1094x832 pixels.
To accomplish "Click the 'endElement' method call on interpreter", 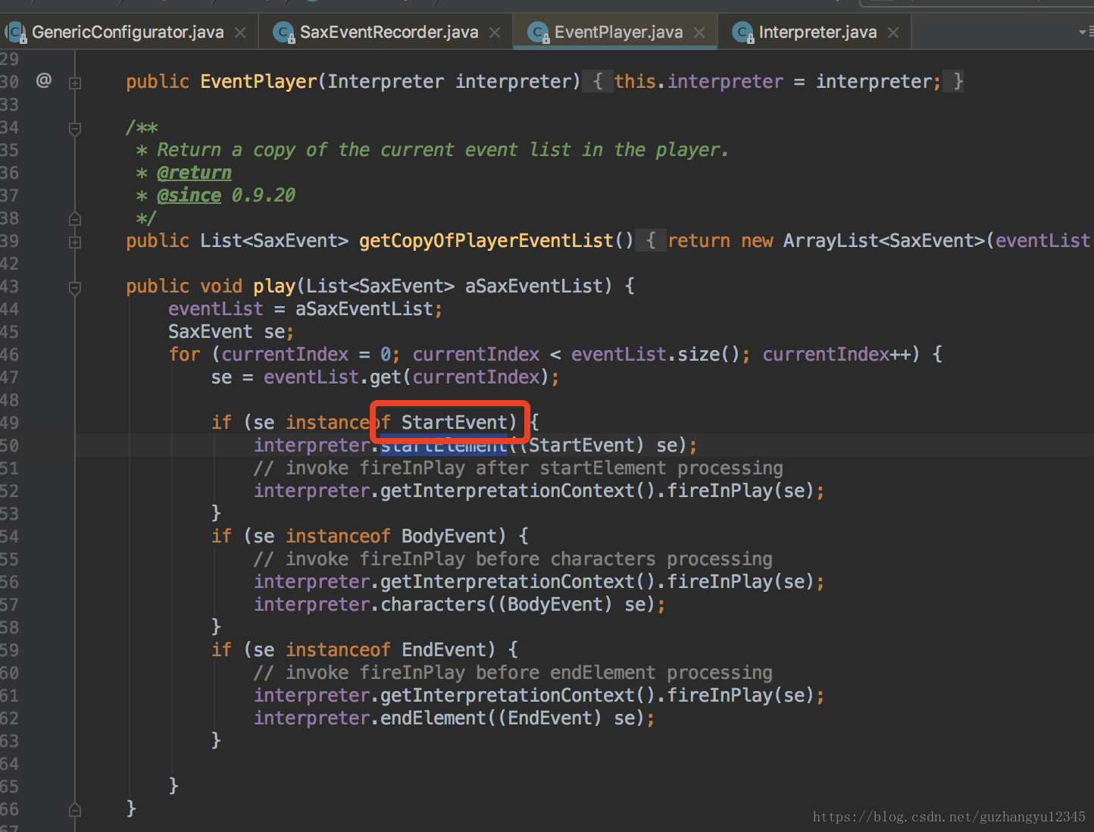I will [433, 718].
